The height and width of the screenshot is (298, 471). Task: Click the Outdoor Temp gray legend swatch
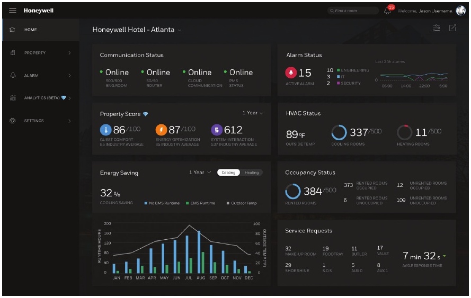(x=228, y=203)
